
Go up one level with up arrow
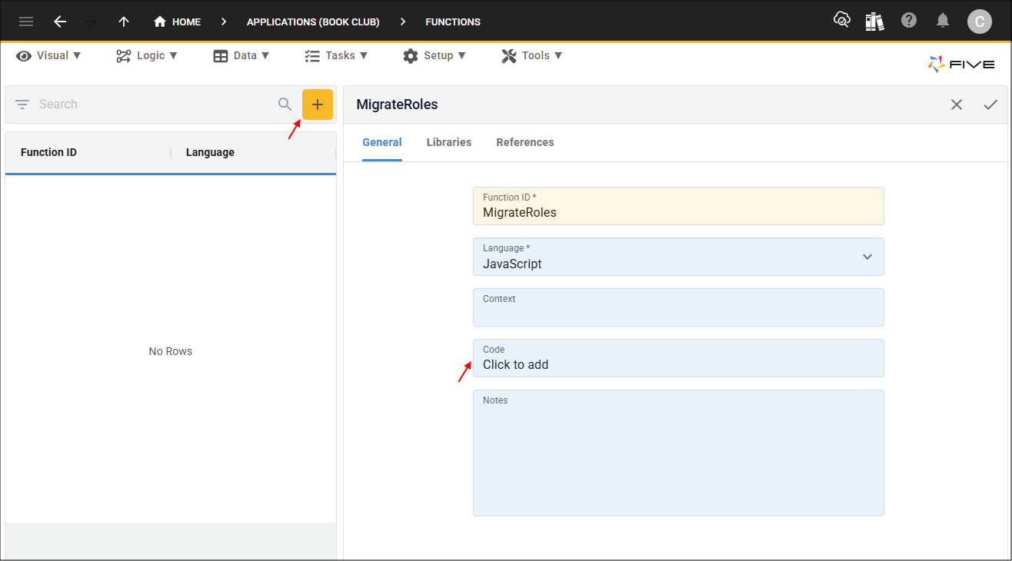tap(124, 22)
